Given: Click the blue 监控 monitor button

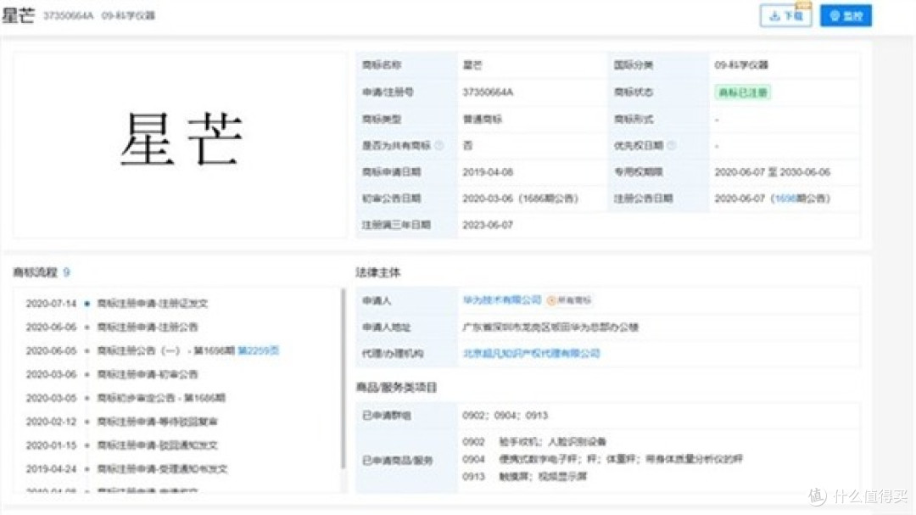Looking at the screenshot, I should [x=846, y=16].
